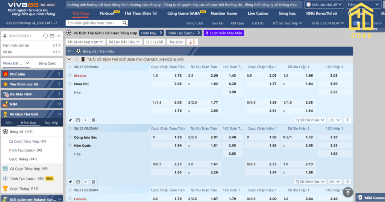Viewport: 385px width, 202px height.
Task: Click the Mini Games icon
Action: [360, 197]
